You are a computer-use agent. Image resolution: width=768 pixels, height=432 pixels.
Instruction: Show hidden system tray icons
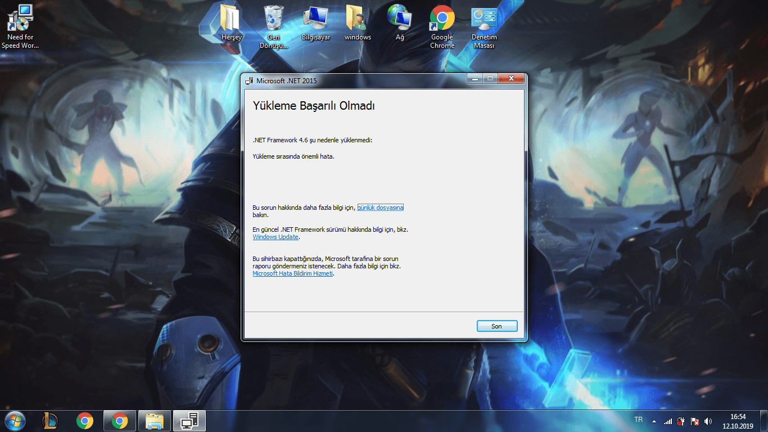point(654,421)
